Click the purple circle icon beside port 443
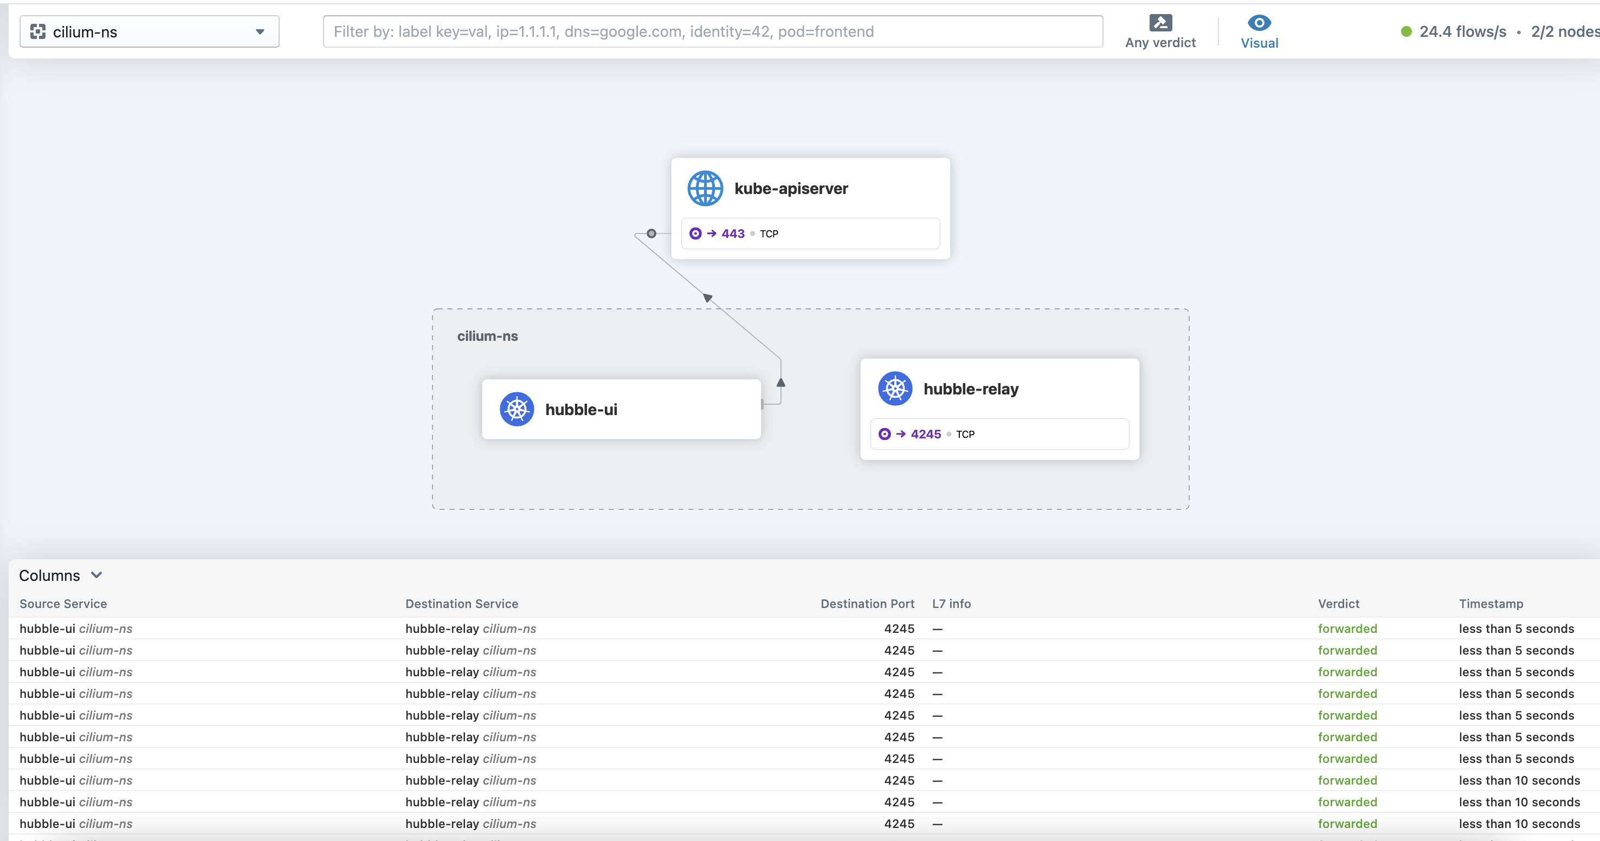 [695, 234]
